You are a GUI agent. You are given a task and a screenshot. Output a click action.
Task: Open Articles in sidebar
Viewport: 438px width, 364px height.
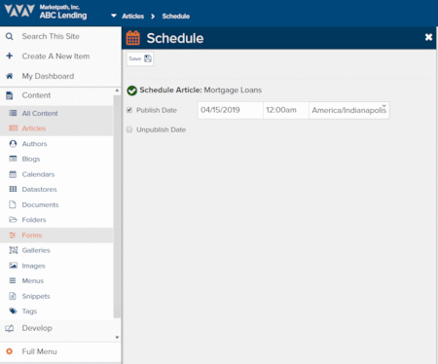pos(34,128)
